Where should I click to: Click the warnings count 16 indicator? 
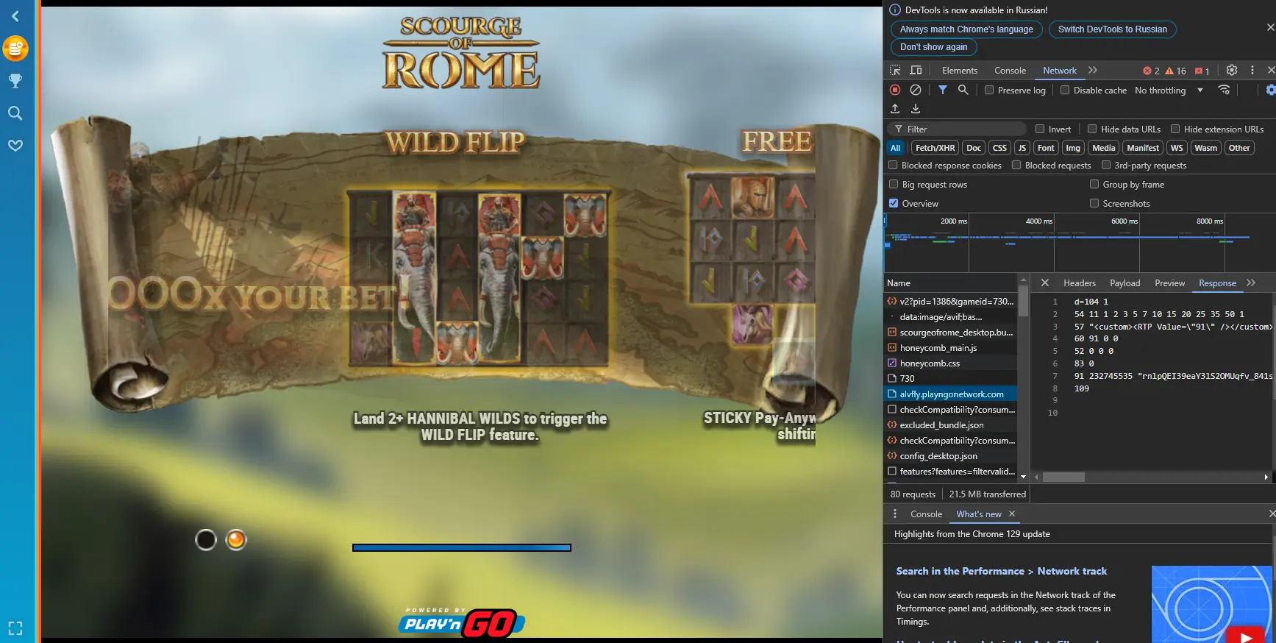[x=1176, y=71]
